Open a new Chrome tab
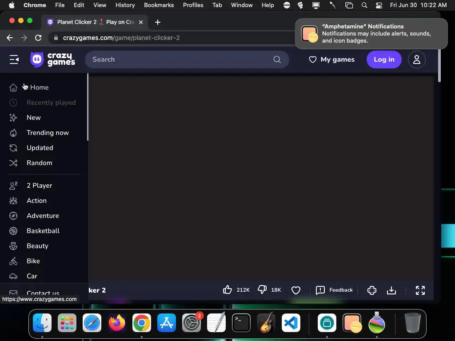 click(x=158, y=22)
